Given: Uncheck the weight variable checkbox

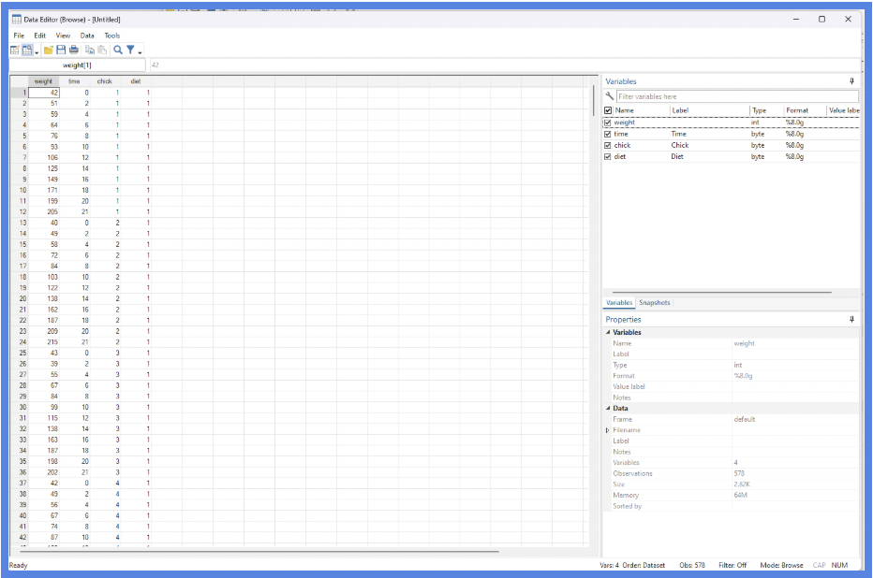Looking at the screenshot, I should point(608,123).
